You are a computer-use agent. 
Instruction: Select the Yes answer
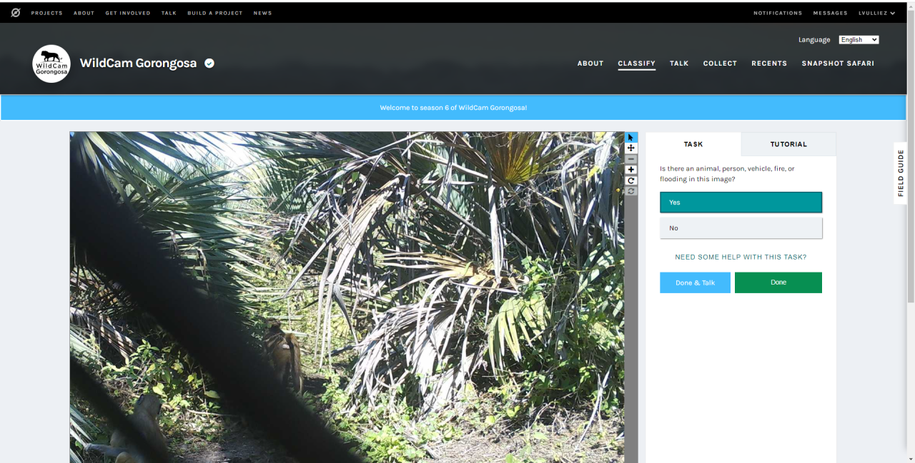741,203
